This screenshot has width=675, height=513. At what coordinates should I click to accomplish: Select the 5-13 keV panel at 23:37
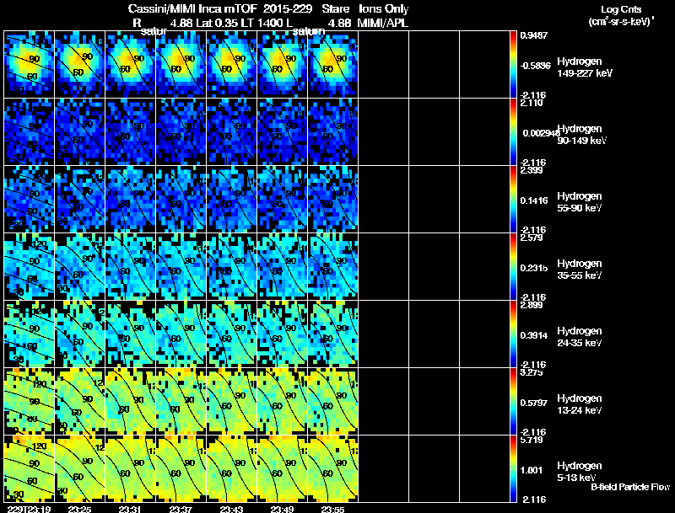point(181,468)
